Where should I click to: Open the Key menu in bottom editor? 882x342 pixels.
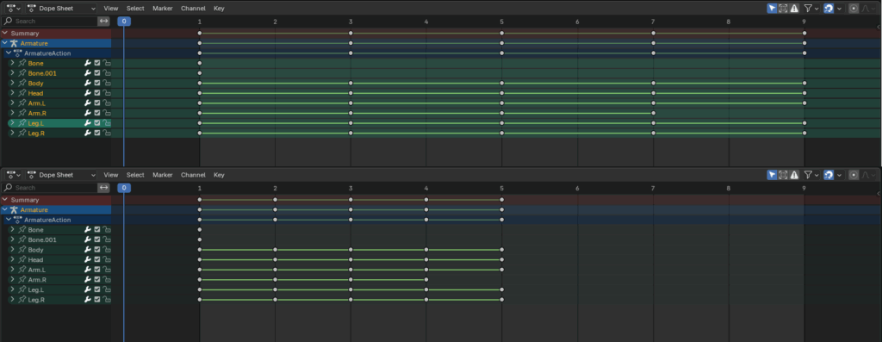(x=219, y=175)
